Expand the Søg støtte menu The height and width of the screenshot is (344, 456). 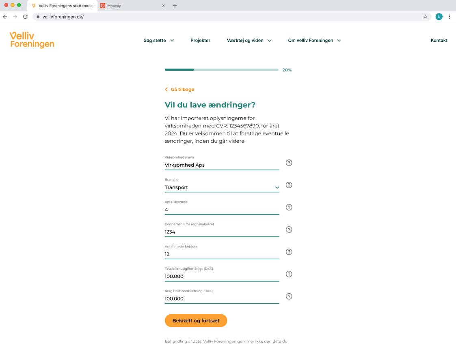pyautogui.click(x=159, y=41)
